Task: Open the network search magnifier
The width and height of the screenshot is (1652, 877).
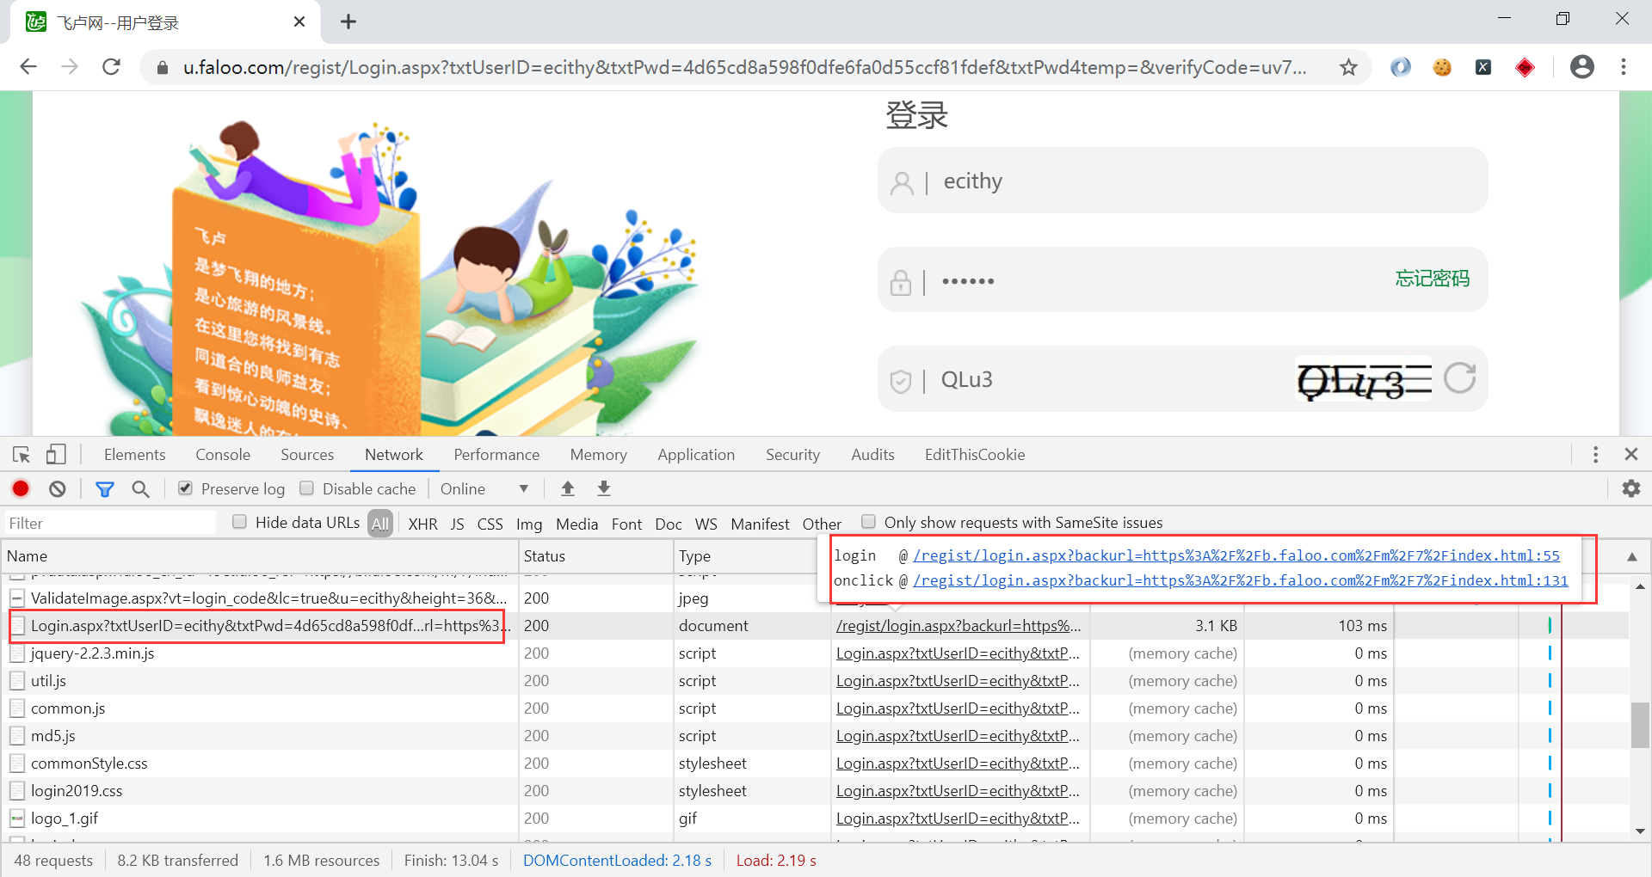Action: [140, 489]
